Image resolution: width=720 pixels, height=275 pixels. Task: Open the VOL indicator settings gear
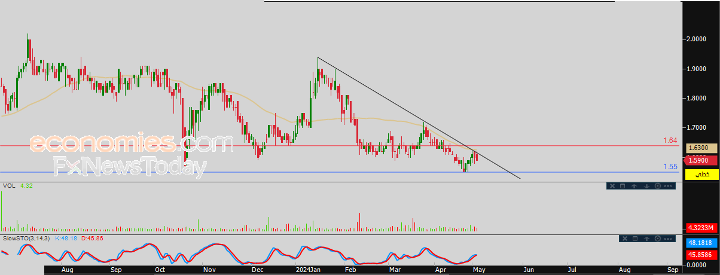(x=658, y=186)
